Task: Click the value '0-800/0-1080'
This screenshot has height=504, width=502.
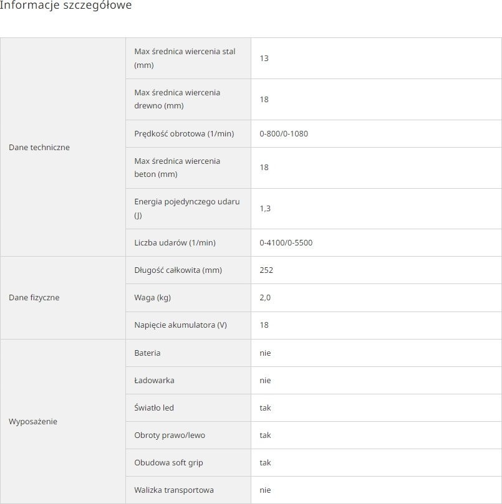Action: [284, 134]
